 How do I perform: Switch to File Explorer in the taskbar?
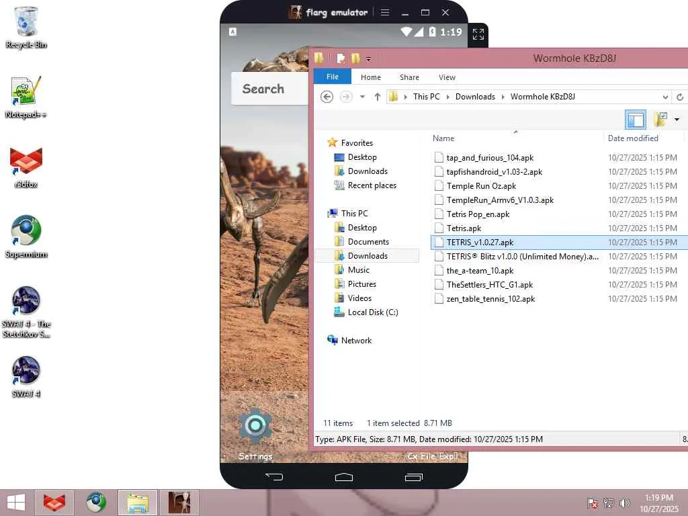137,503
